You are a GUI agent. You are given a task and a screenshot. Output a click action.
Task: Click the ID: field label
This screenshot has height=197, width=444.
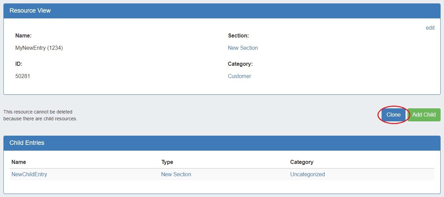coord(19,64)
